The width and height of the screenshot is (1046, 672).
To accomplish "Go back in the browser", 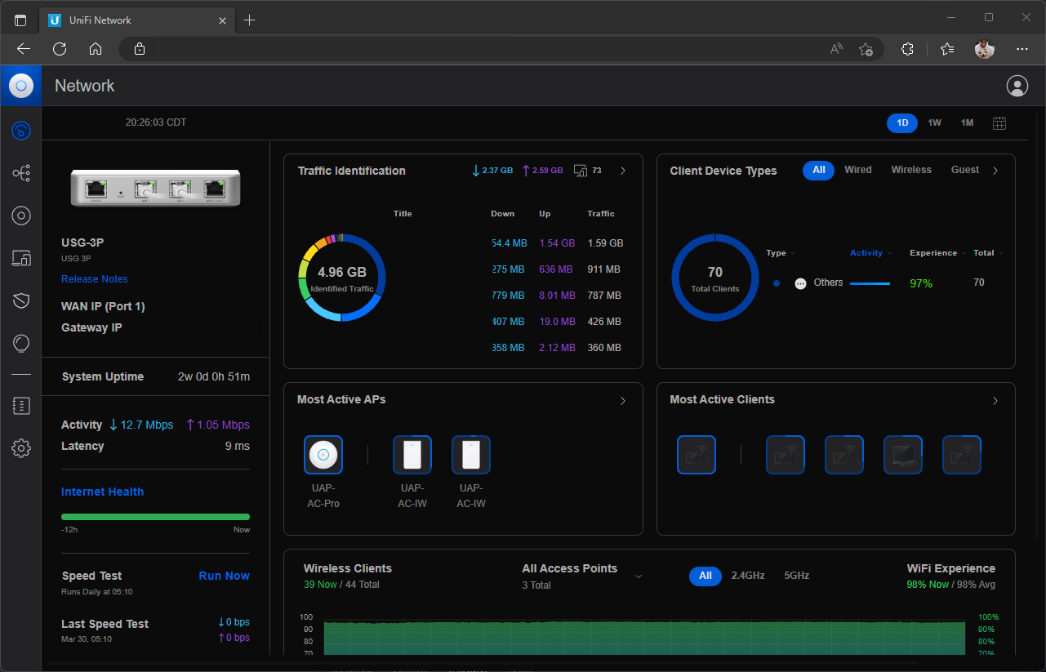I will [24, 49].
